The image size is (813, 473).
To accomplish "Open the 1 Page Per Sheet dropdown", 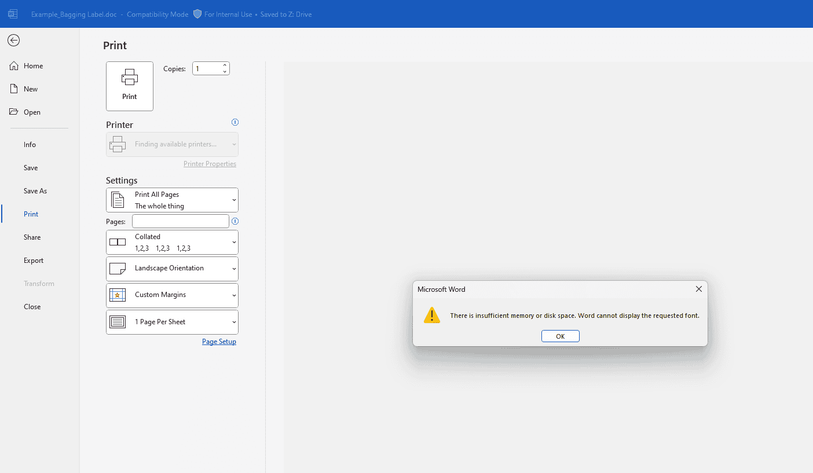I will [172, 322].
